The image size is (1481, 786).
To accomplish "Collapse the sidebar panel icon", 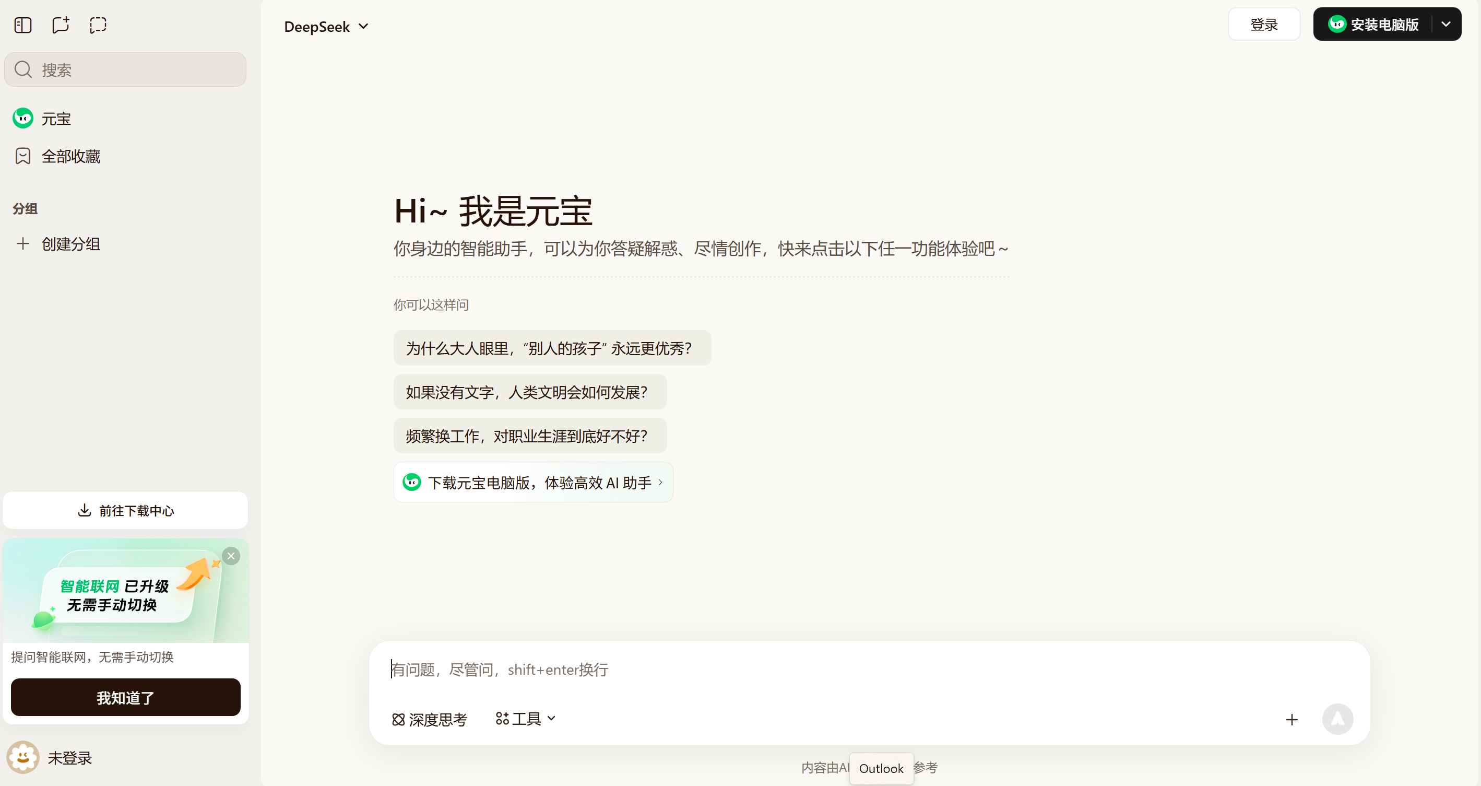I will [x=23, y=25].
